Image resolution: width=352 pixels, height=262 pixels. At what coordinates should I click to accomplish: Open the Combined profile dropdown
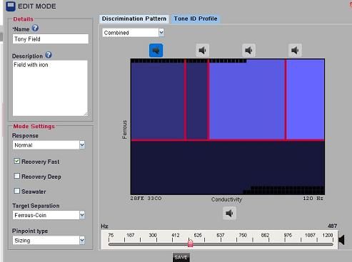pyautogui.click(x=133, y=33)
